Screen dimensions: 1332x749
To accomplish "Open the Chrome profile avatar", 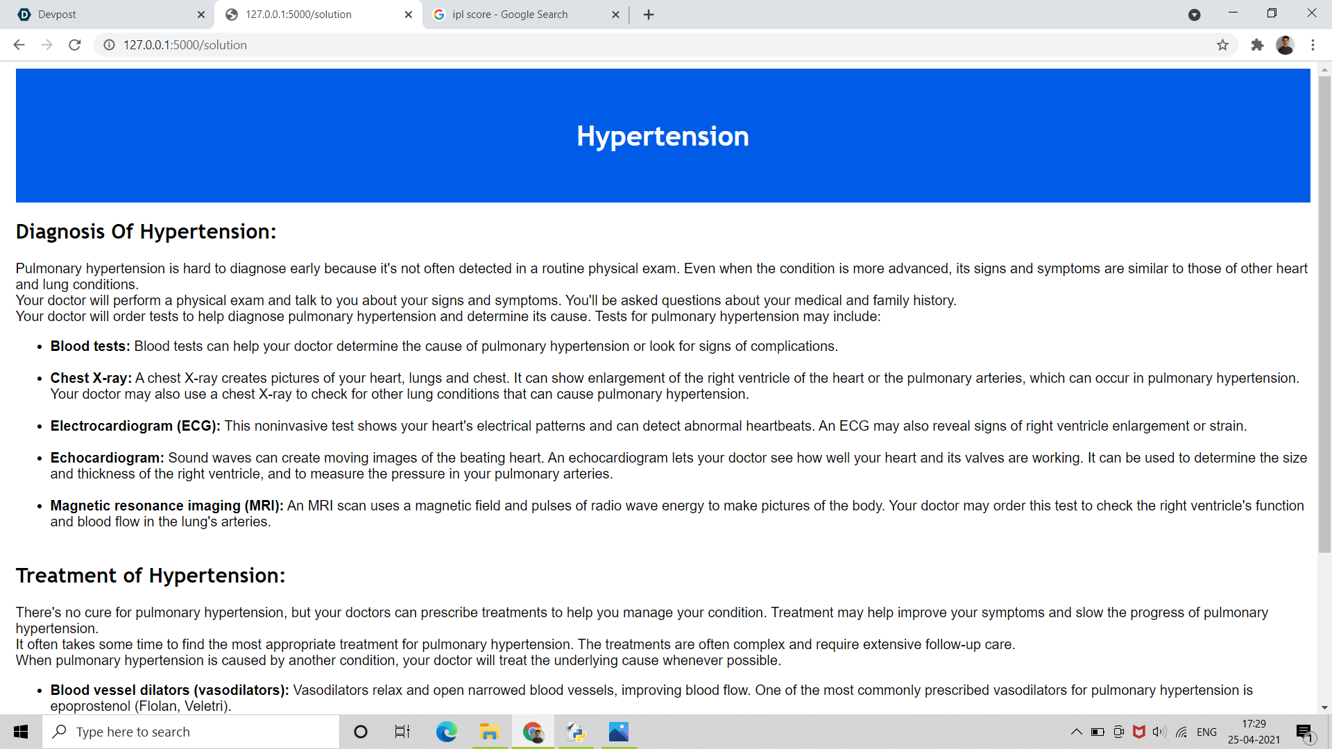I will 1285,45.
